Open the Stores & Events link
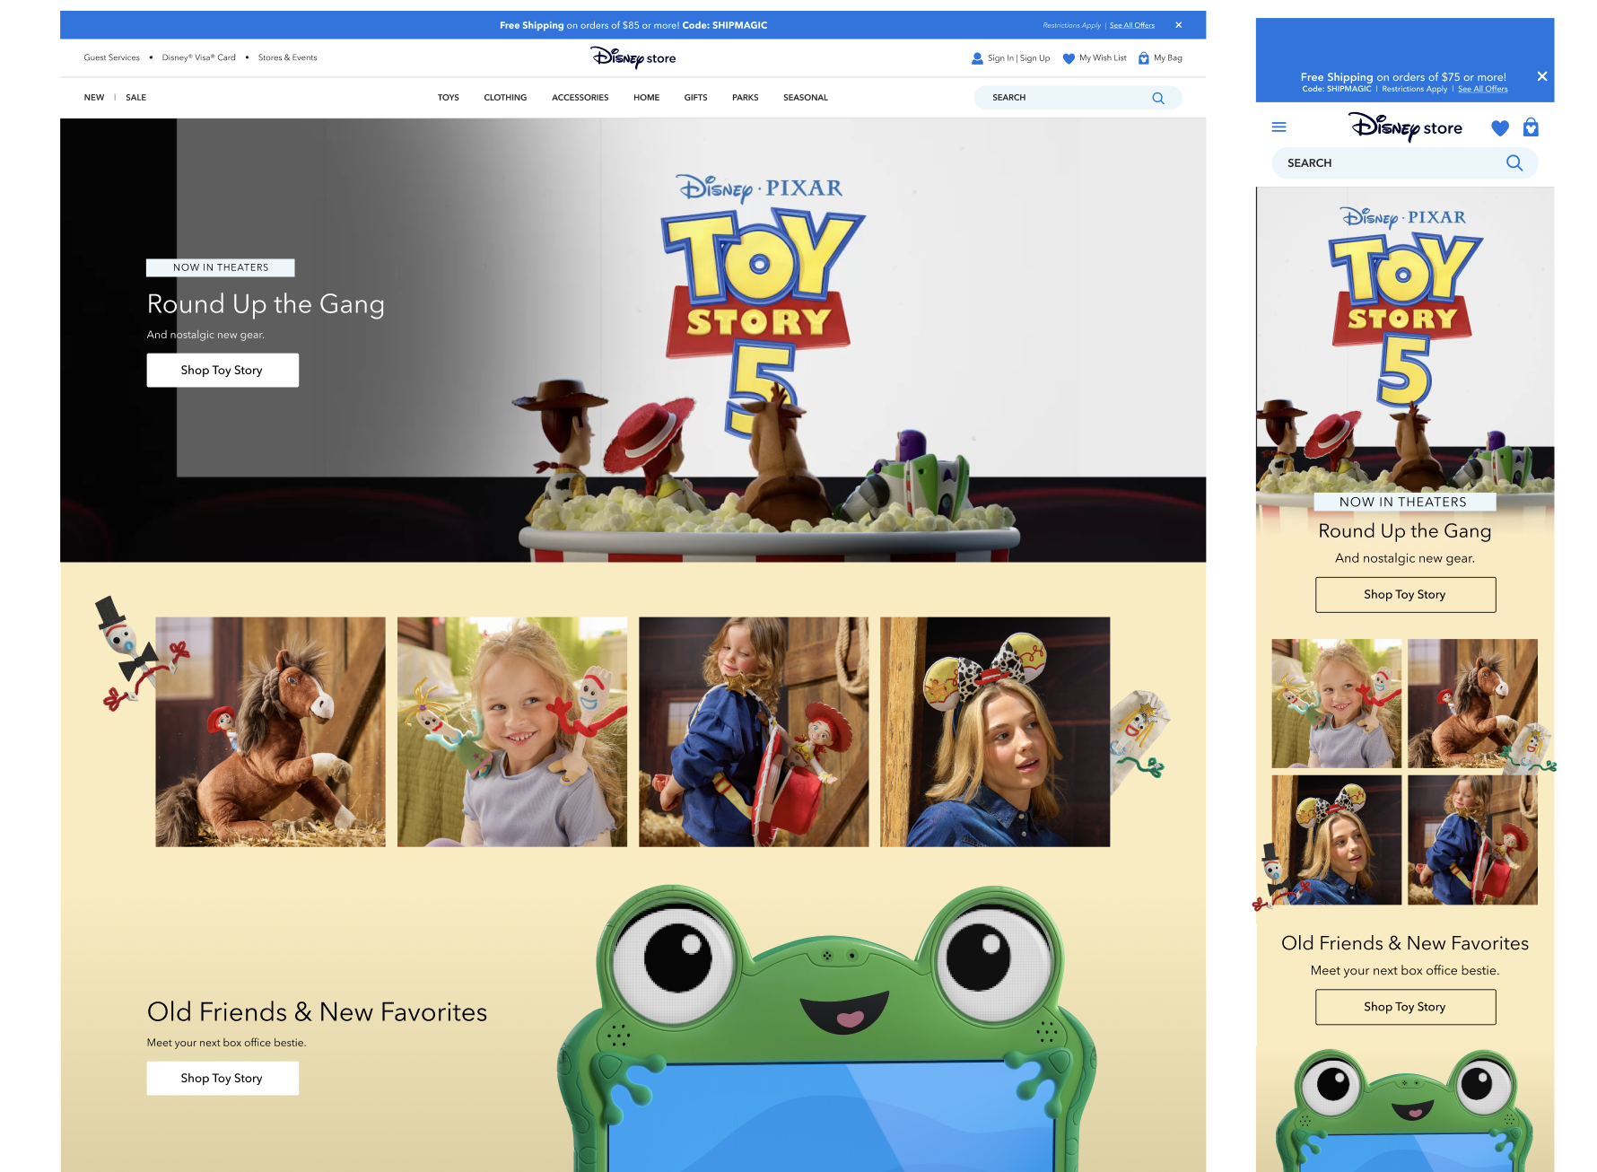Viewport: 1597px width, 1172px height. (x=288, y=57)
